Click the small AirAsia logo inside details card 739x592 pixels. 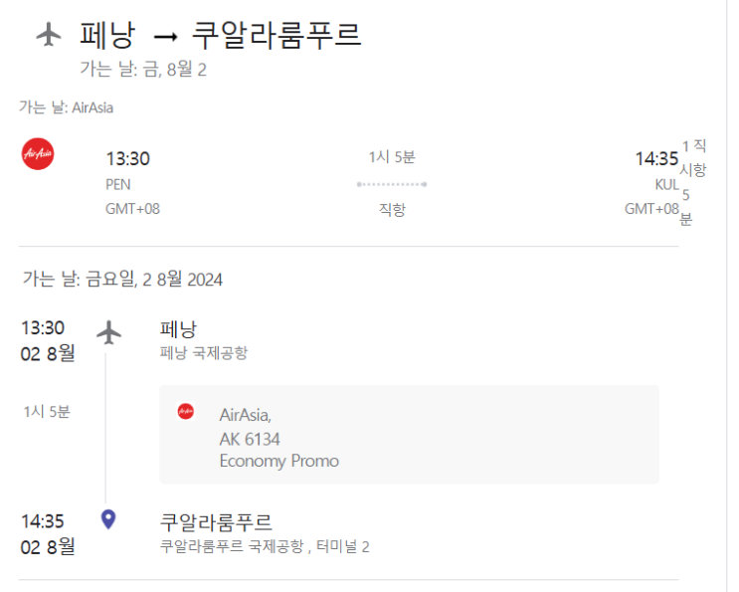coord(186,411)
